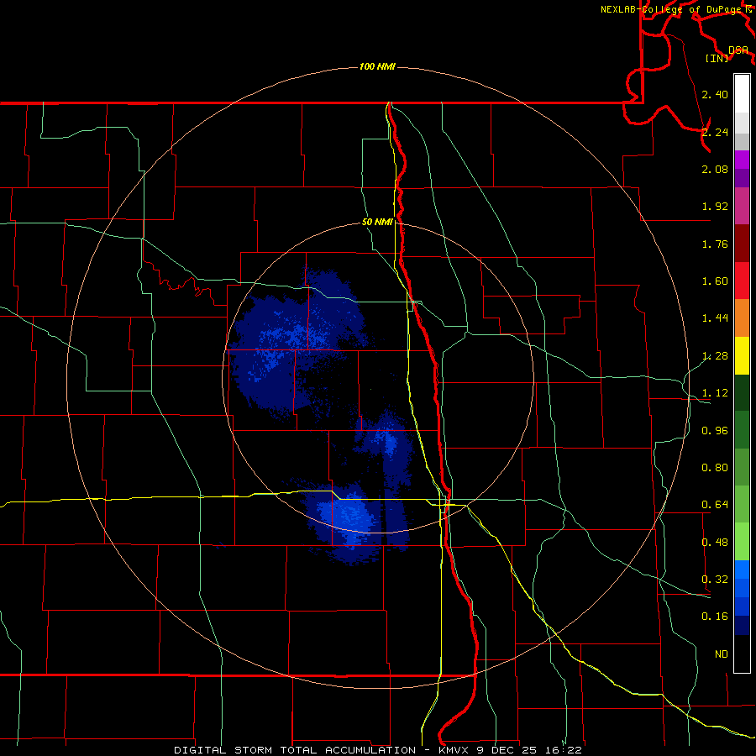
Task: Click the 2.40 legend value
Action: coord(715,94)
